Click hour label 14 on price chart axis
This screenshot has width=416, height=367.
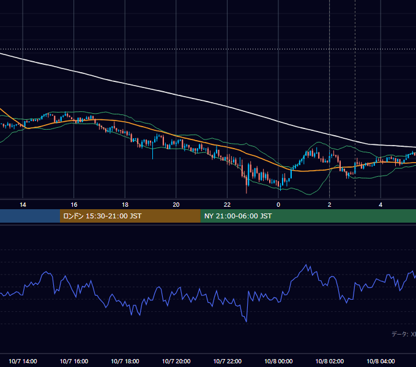pyautogui.click(x=23, y=205)
